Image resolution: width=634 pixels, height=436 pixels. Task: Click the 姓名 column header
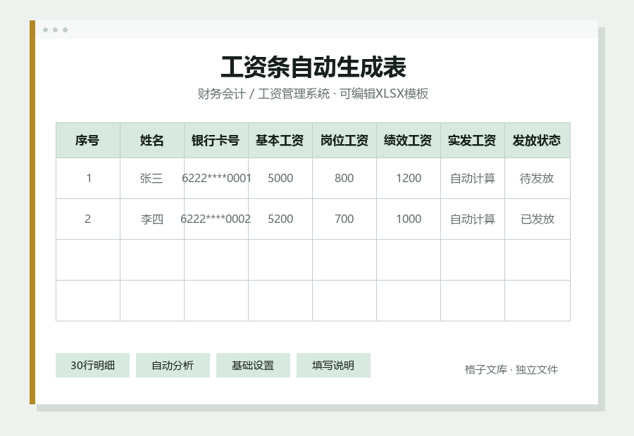(x=152, y=141)
